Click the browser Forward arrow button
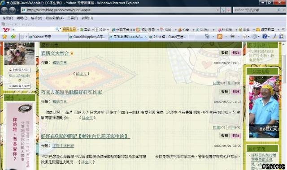This screenshot has height=170, width=287. click(12, 10)
